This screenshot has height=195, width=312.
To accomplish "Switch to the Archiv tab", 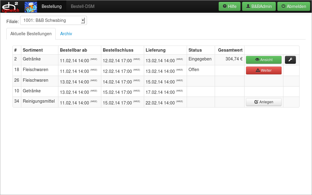I will pos(66,34).
